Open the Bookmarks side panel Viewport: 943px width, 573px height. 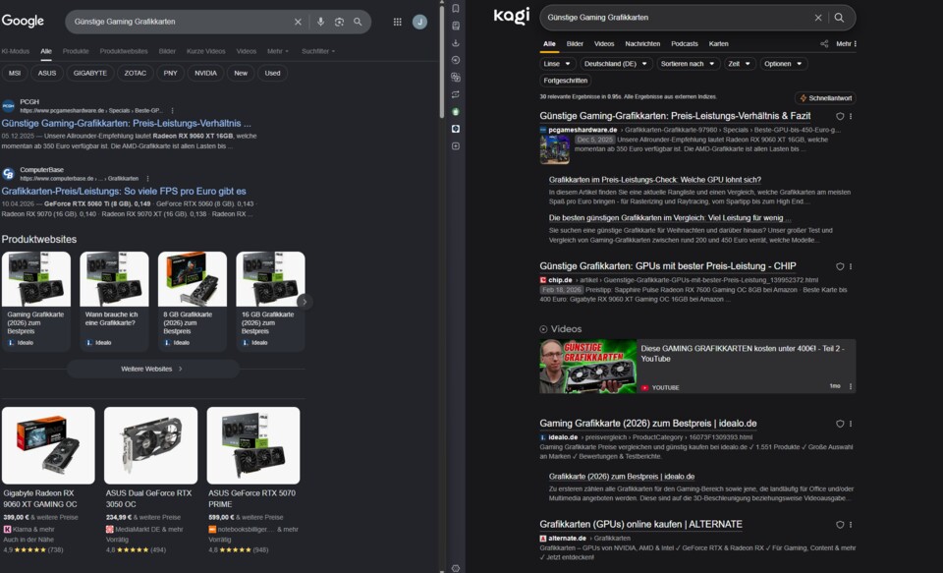455,9
